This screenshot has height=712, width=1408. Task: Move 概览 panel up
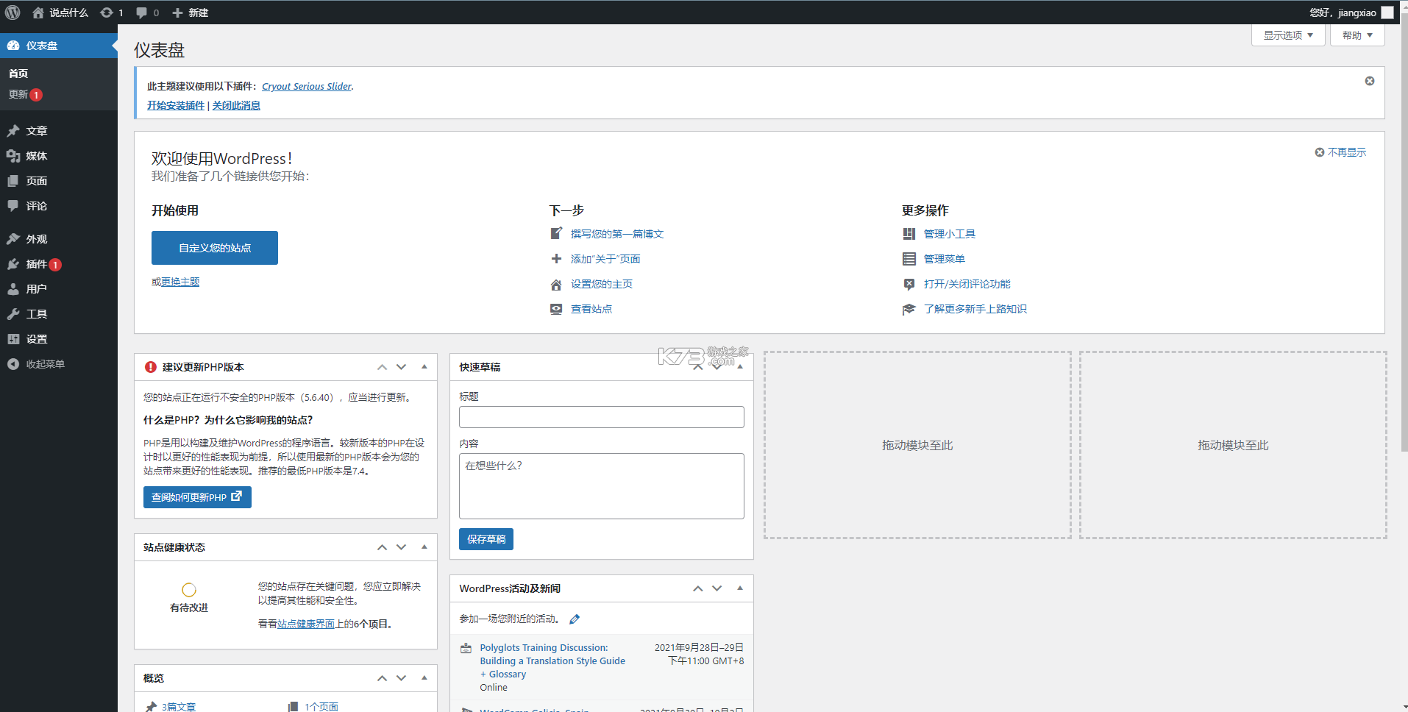coord(382,678)
